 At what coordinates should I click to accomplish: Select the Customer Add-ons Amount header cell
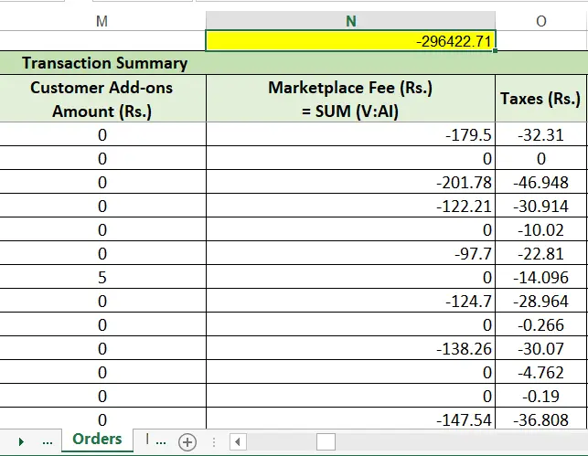point(102,99)
